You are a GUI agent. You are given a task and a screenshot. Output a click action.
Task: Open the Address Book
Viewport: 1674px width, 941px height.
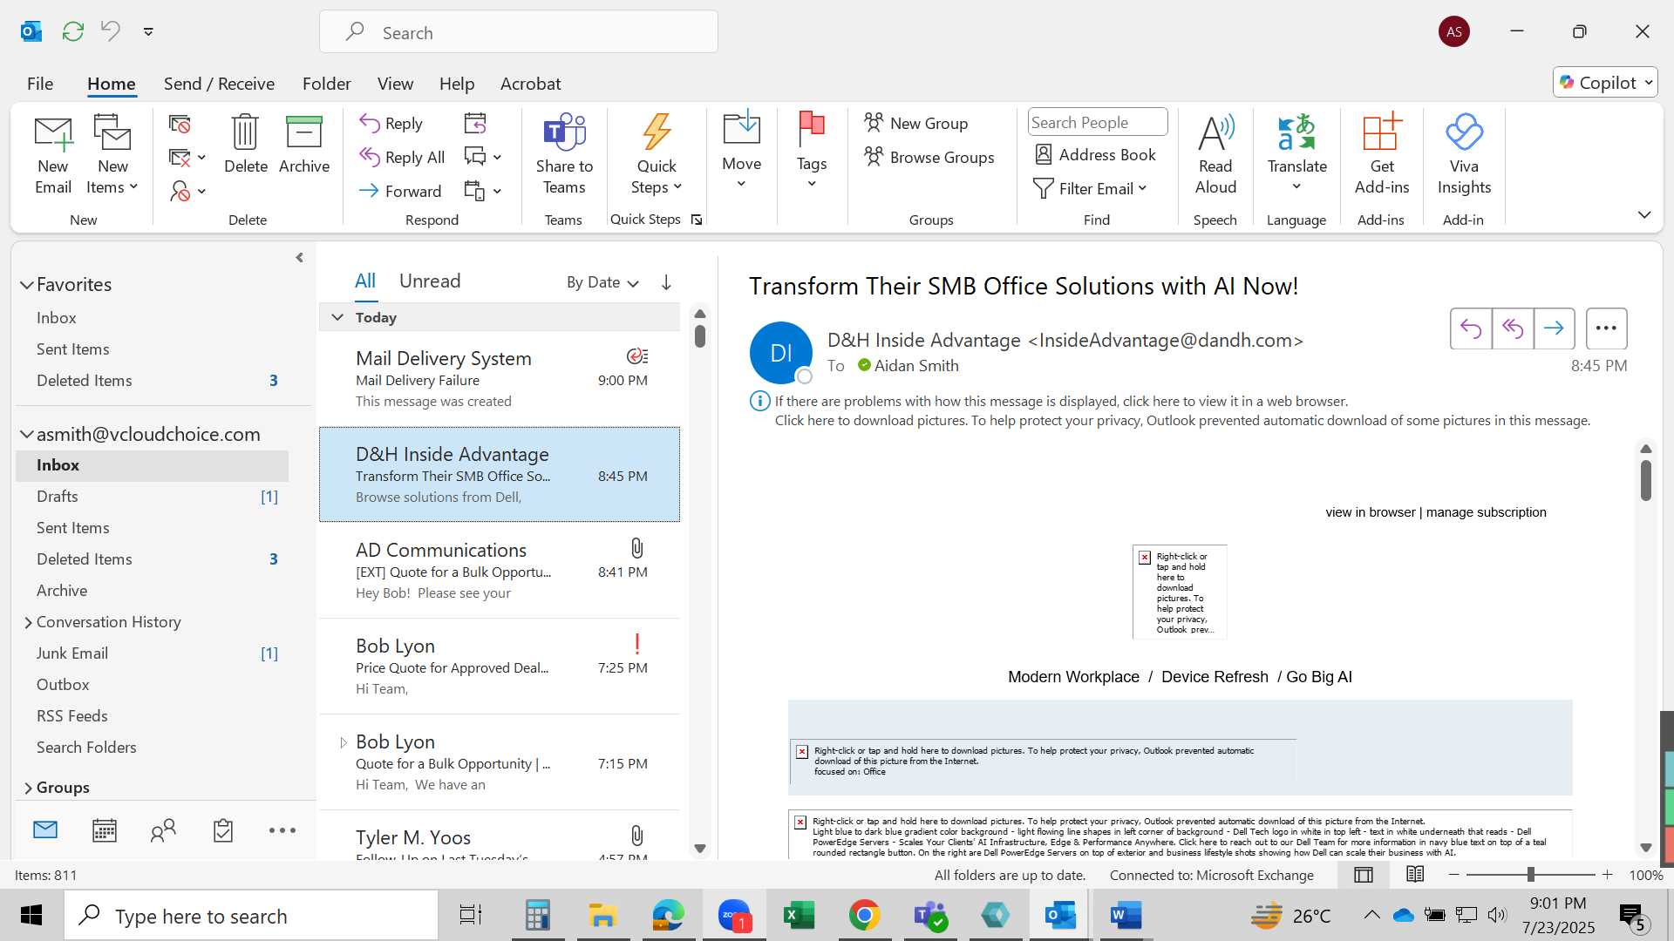click(1095, 154)
